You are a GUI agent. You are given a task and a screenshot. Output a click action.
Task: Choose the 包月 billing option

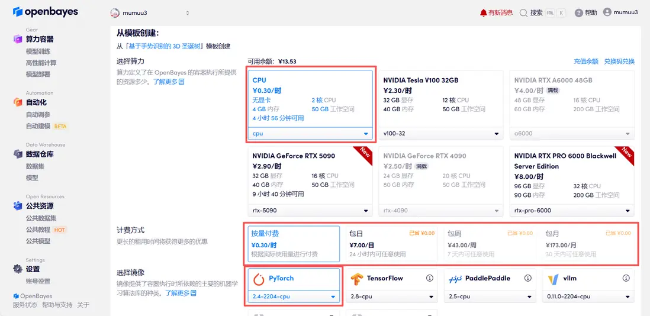coord(588,244)
